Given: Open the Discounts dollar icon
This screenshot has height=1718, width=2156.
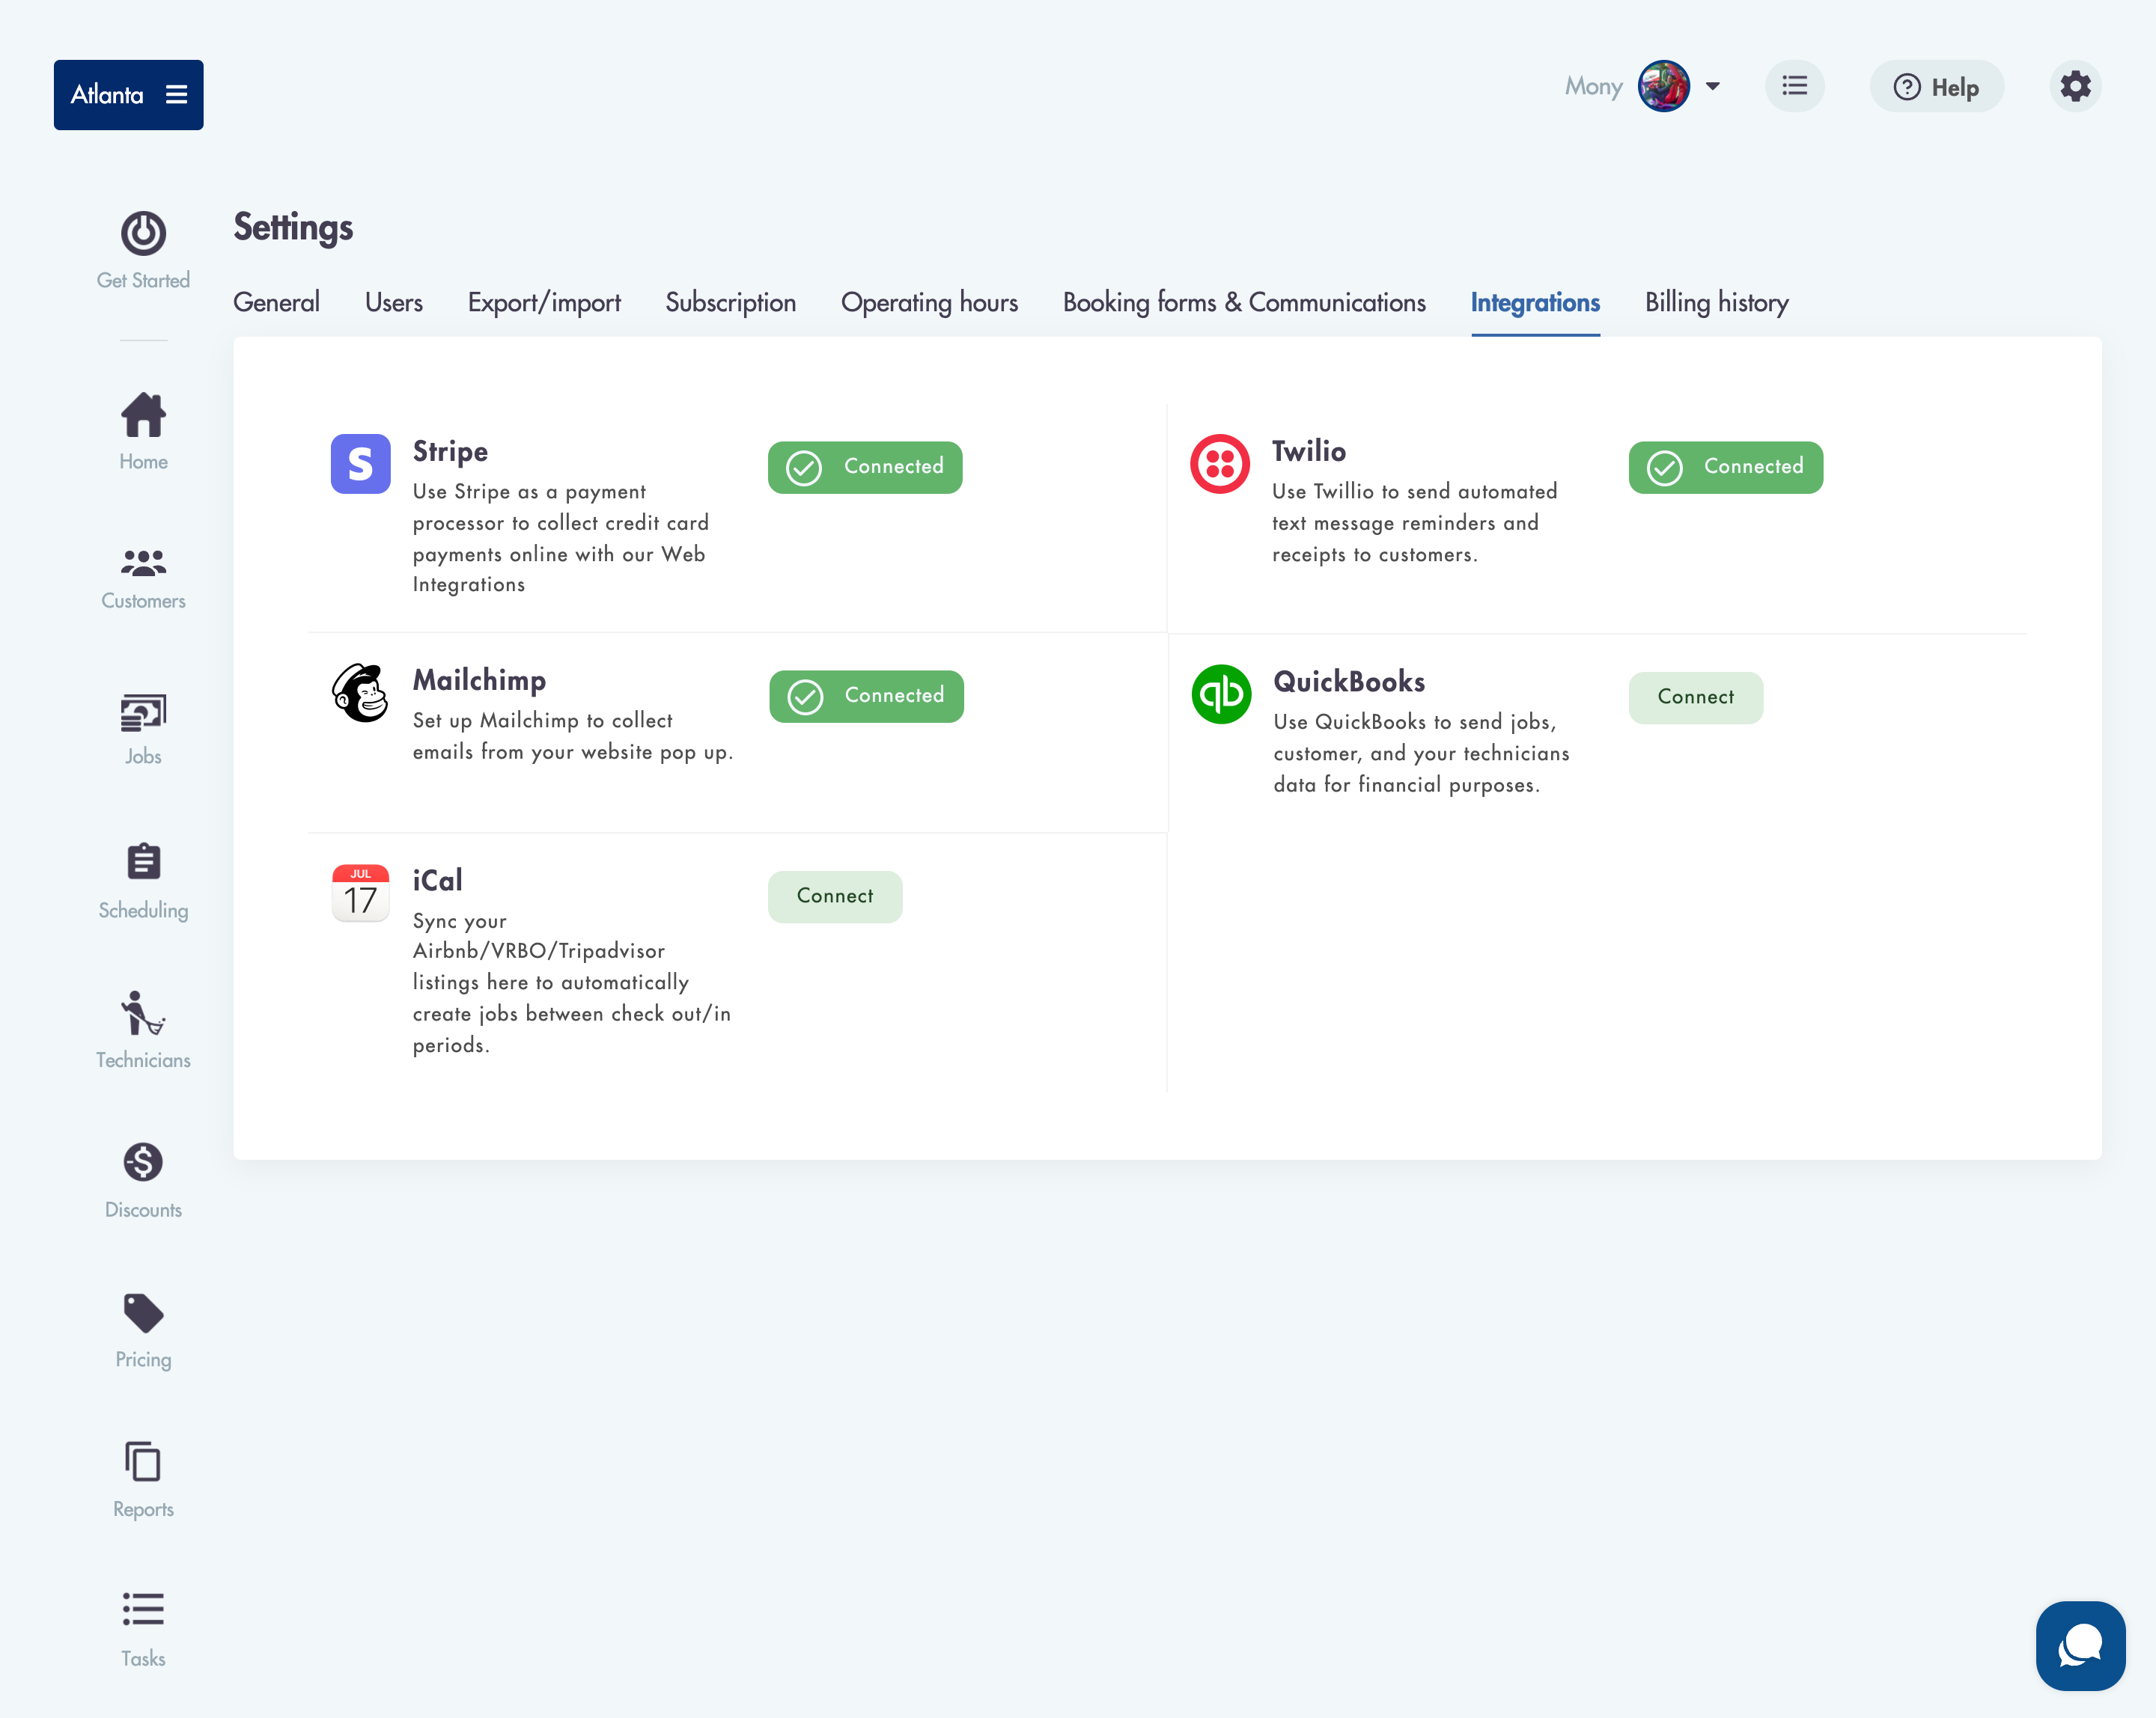Looking at the screenshot, I should point(143,1161).
